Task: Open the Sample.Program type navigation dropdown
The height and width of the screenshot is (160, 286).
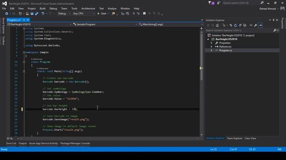Action: tap(105, 24)
